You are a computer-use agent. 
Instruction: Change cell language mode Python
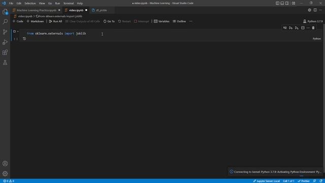click(x=316, y=39)
